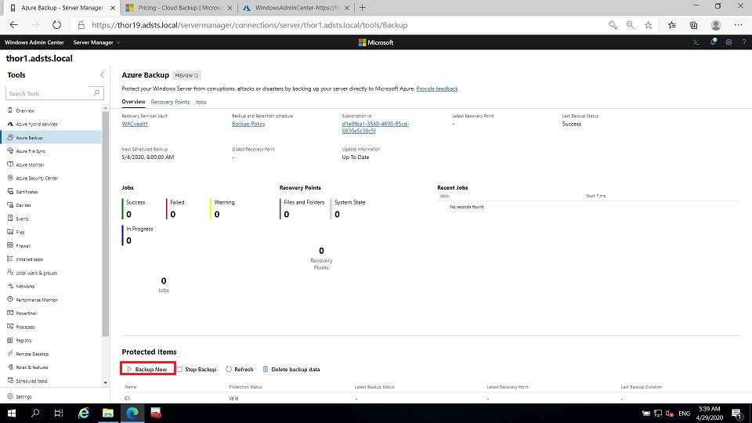The height and width of the screenshot is (423, 752).
Task: Open File Explorer from taskbar
Action: [108, 413]
